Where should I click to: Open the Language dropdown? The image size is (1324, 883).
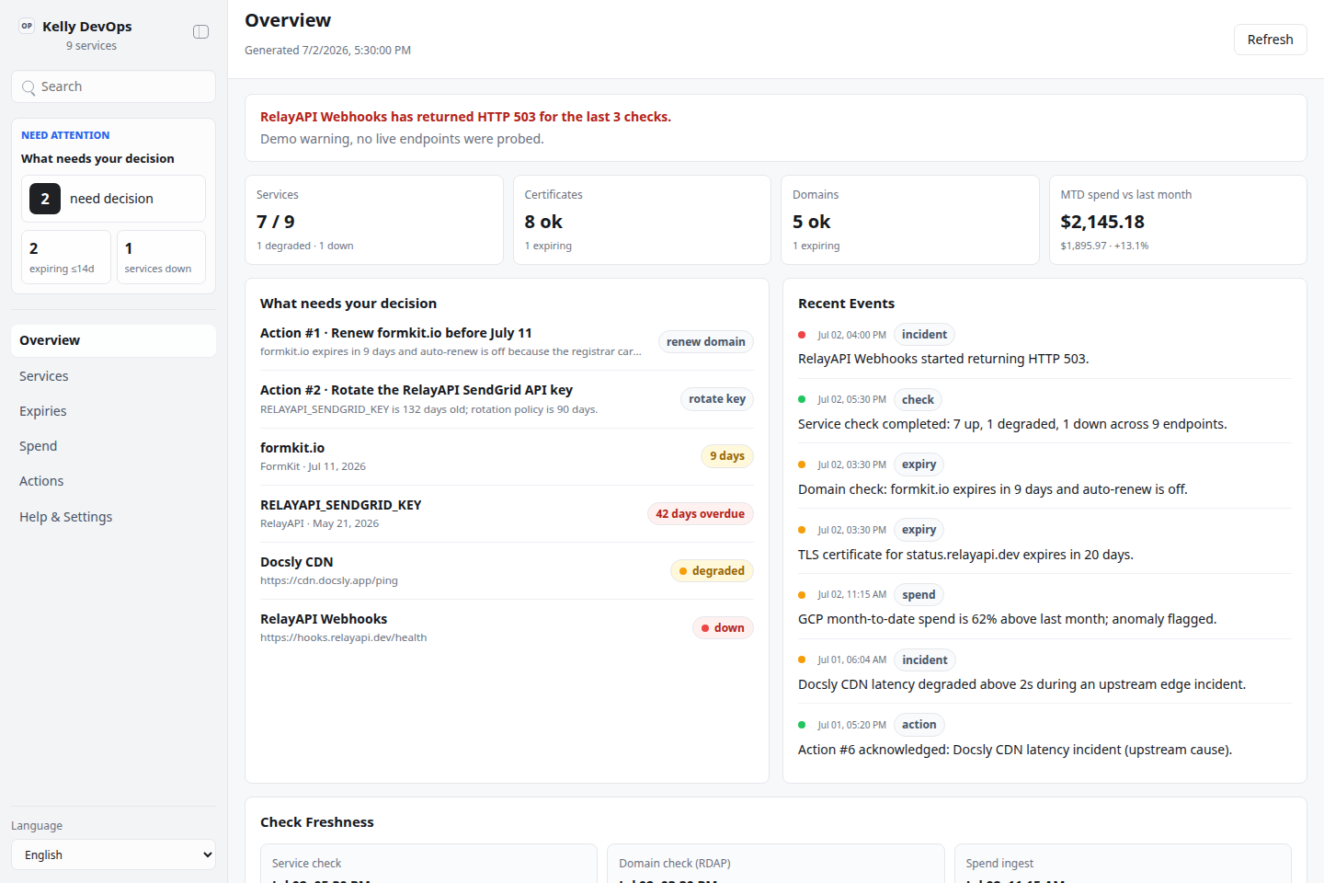tap(113, 854)
